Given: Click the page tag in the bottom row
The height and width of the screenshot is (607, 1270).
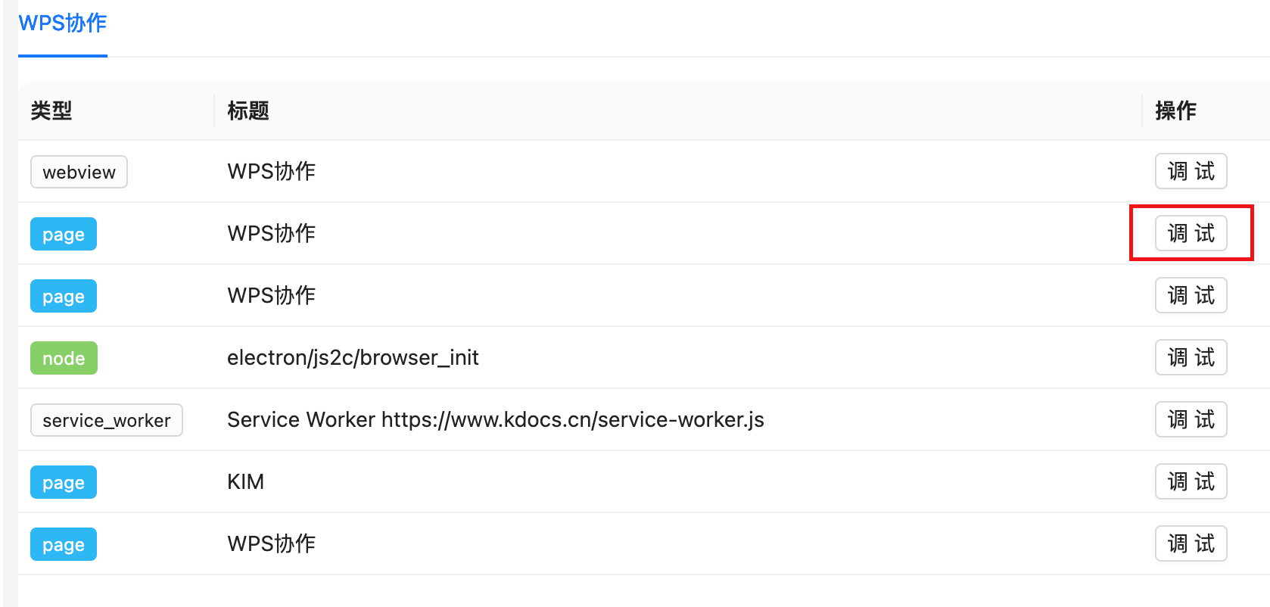Looking at the screenshot, I should (x=64, y=544).
